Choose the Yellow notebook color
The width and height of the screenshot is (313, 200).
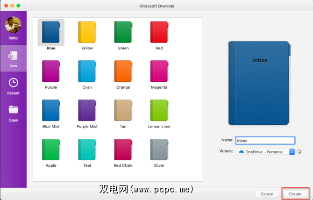click(x=87, y=32)
